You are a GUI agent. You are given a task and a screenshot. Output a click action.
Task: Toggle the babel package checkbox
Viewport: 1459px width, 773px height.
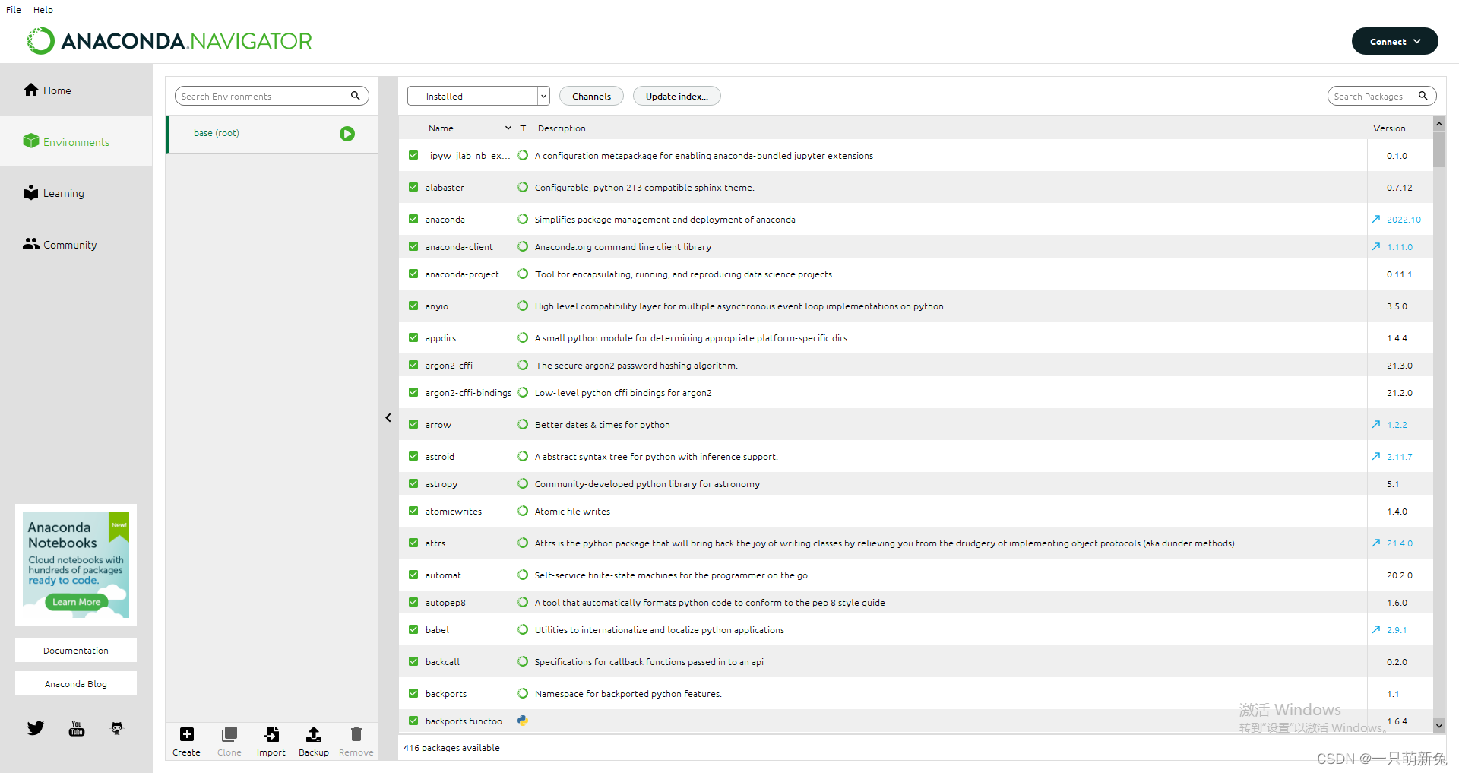(x=413, y=629)
